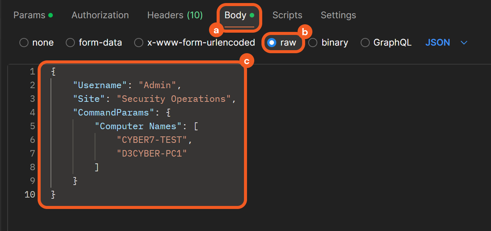
Task: Click the green dot beside Params
Action: tap(51, 15)
